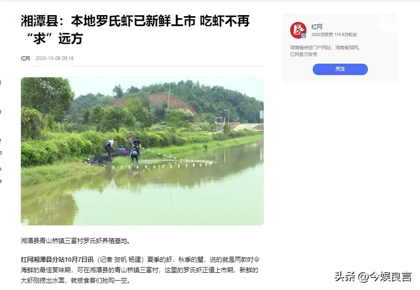Click the publish date 2020-10-08 09:18
This screenshot has height=290, width=420.
pos(54,58)
